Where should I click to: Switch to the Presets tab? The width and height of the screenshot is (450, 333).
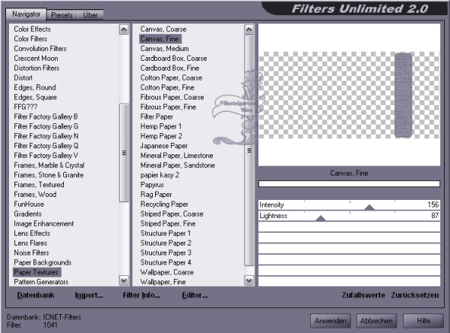point(62,15)
